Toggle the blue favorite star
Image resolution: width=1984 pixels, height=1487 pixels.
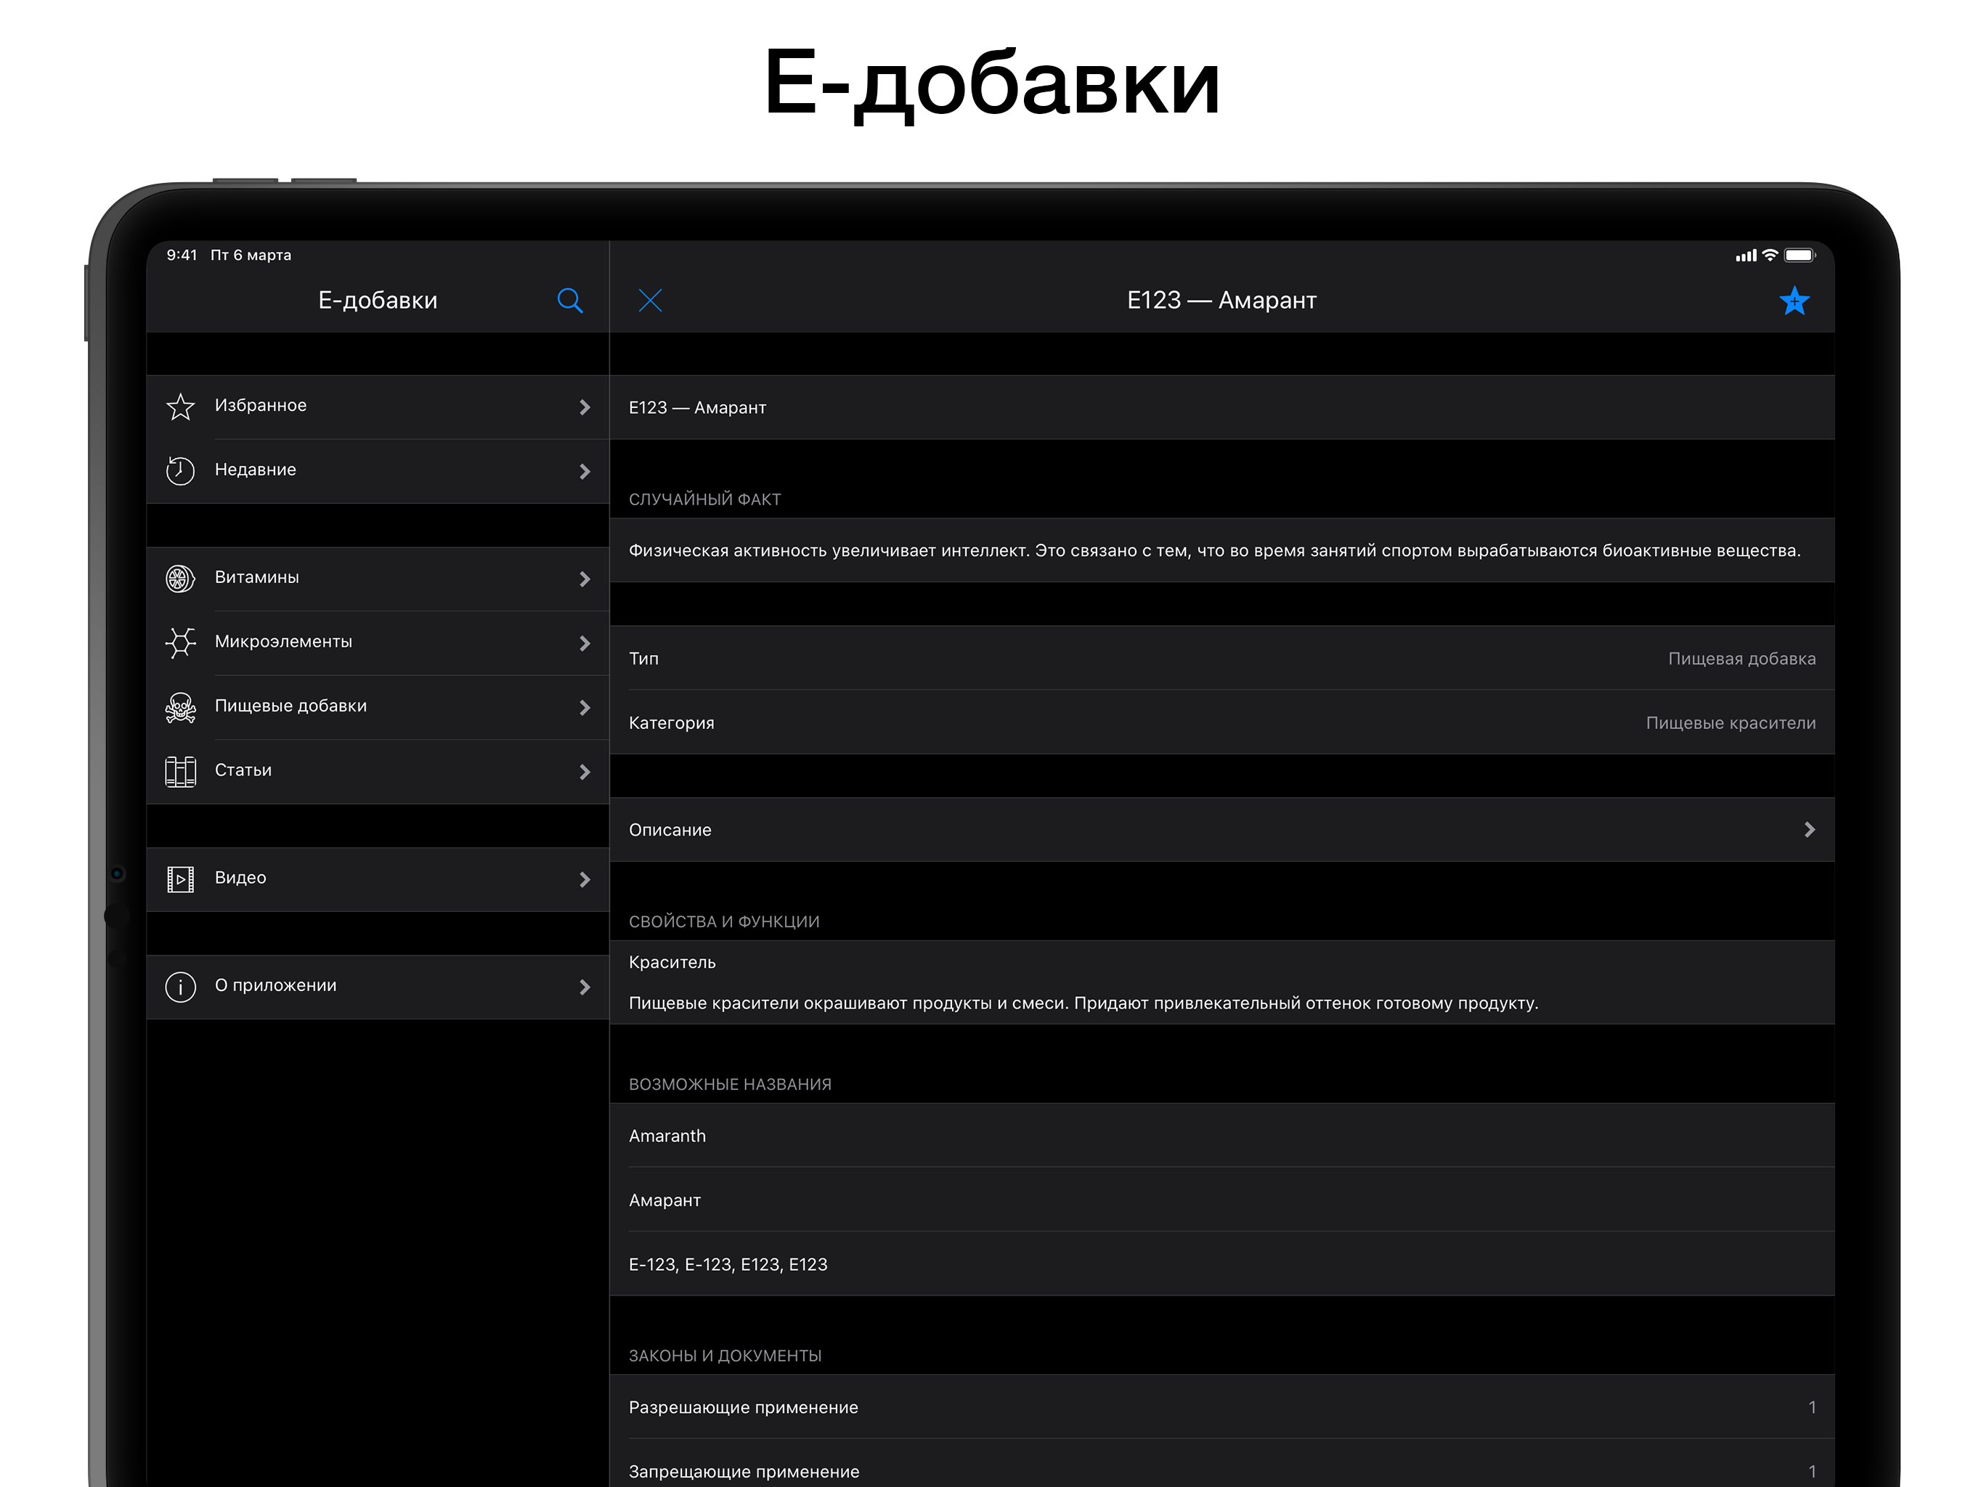tap(1794, 301)
